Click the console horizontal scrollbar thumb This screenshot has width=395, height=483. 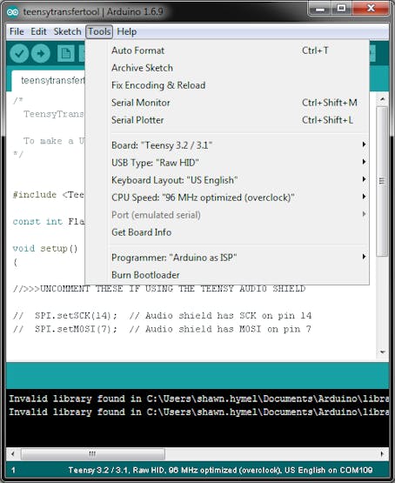[93, 453]
